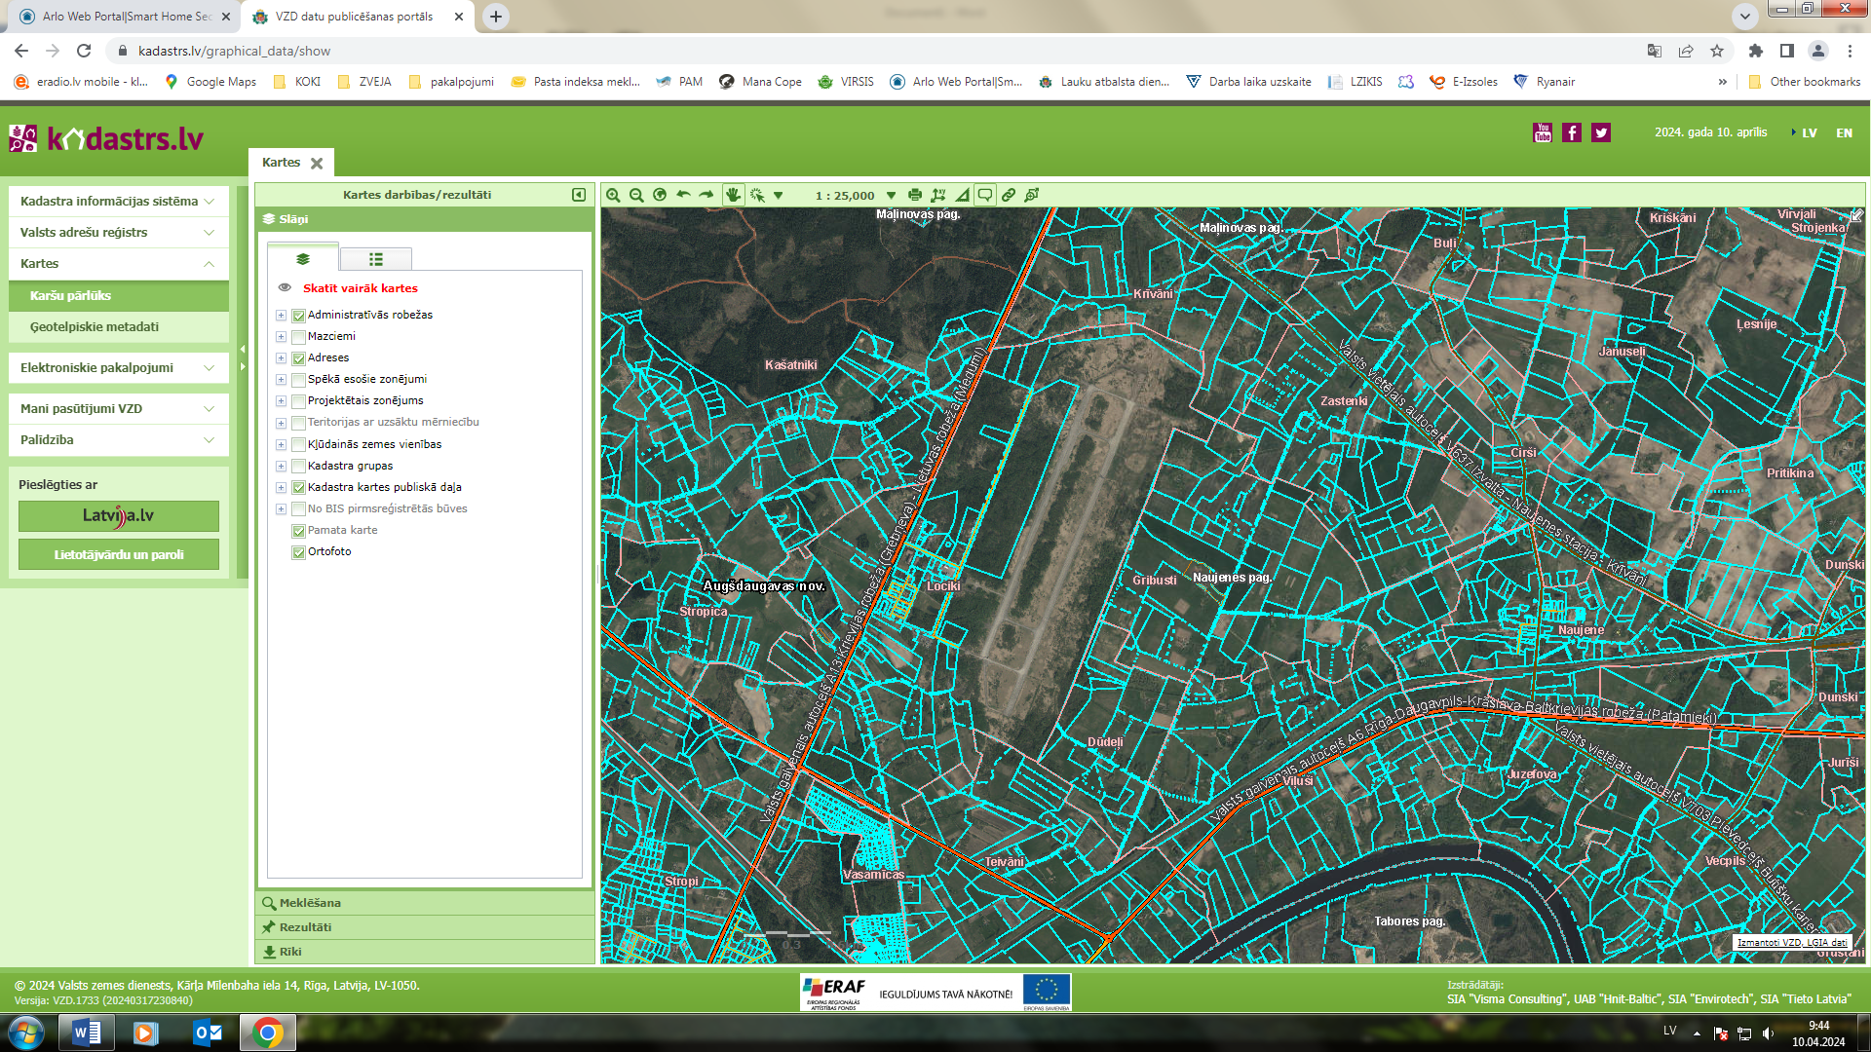Enable Spēkā esošie zonējumi layer
This screenshot has height=1052, width=1871.
coord(299,380)
